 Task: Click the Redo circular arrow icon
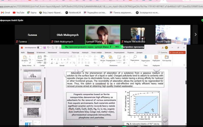[x=53, y=47]
